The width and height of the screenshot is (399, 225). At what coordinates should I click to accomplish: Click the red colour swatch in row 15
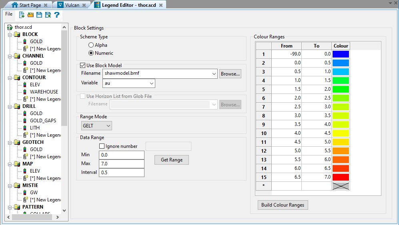[x=341, y=177]
